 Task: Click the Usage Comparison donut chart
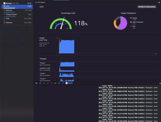tap(120, 23)
